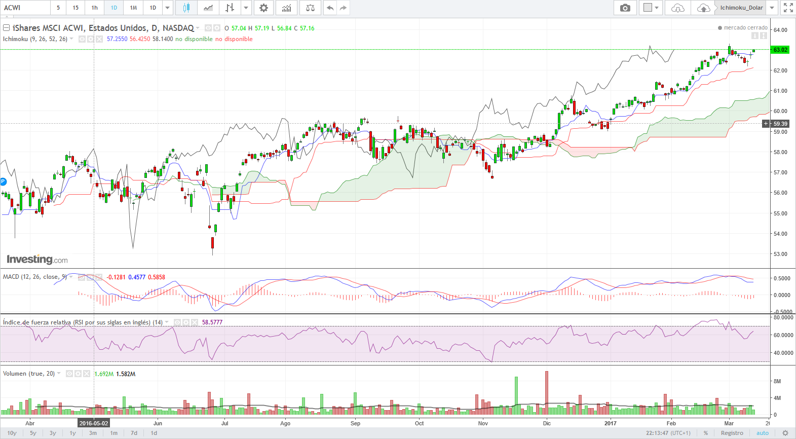Set date range to 7d

134,433
